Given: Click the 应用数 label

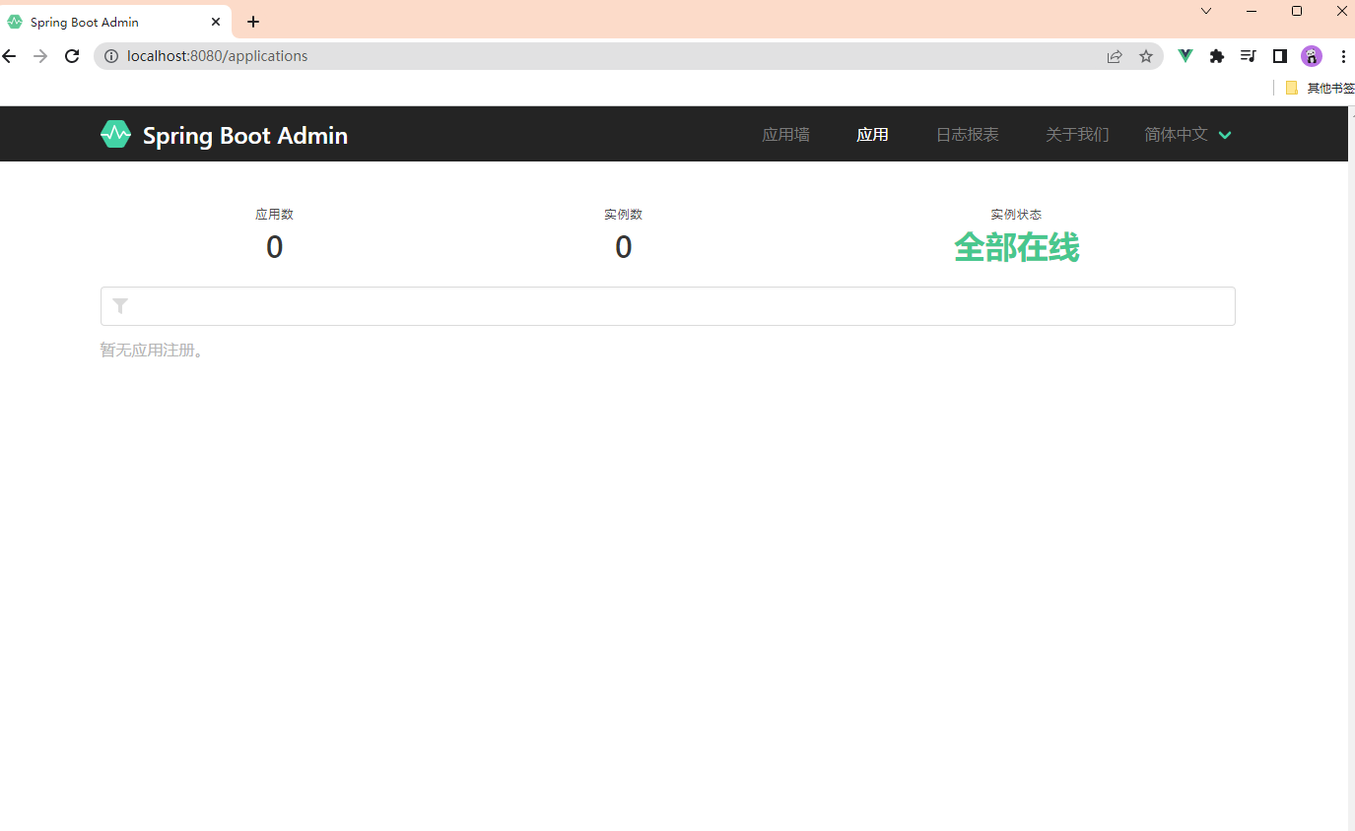Looking at the screenshot, I should (x=274, y=214).
